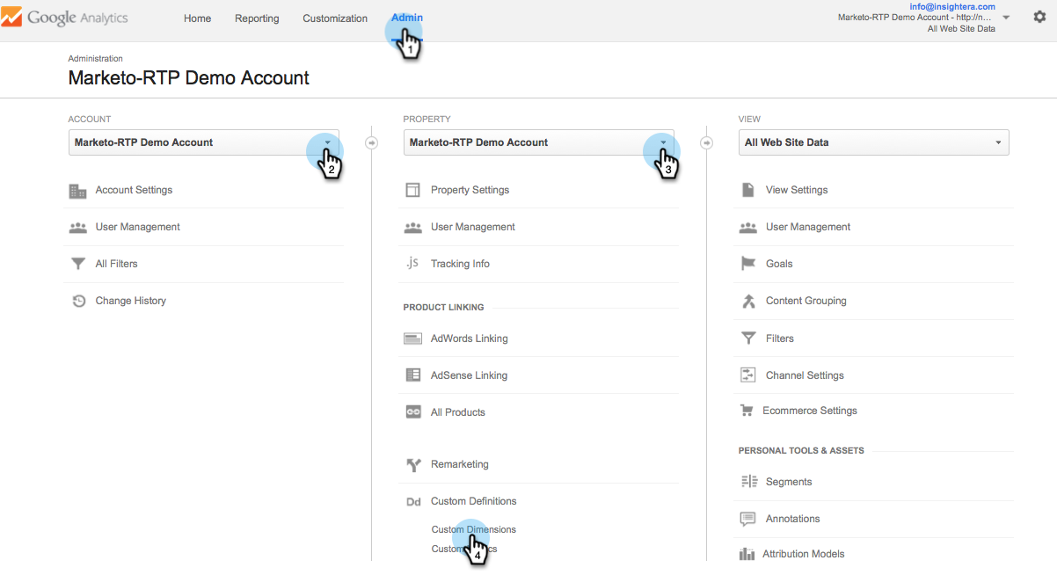
Task: Click the AdWords Linking icon
Action: (x=412, y=338)
